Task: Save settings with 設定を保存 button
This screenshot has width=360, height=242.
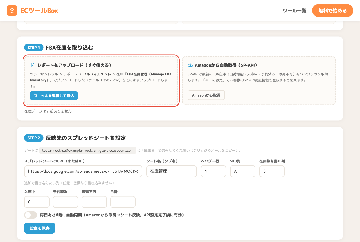Action: click(x=40, y=228)
